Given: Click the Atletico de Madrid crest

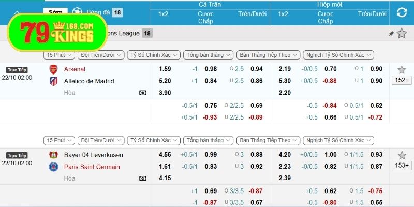Looking at the screenshot, I should click(53, 81).
